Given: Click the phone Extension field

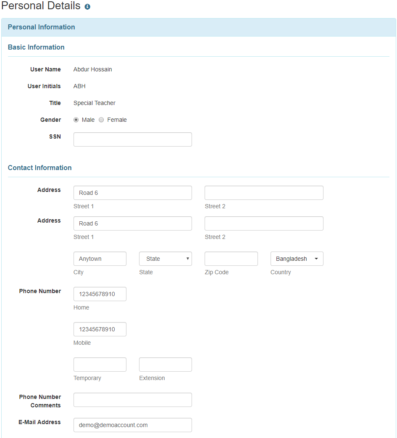Looking at the screenshot, I should coord(166,365).
